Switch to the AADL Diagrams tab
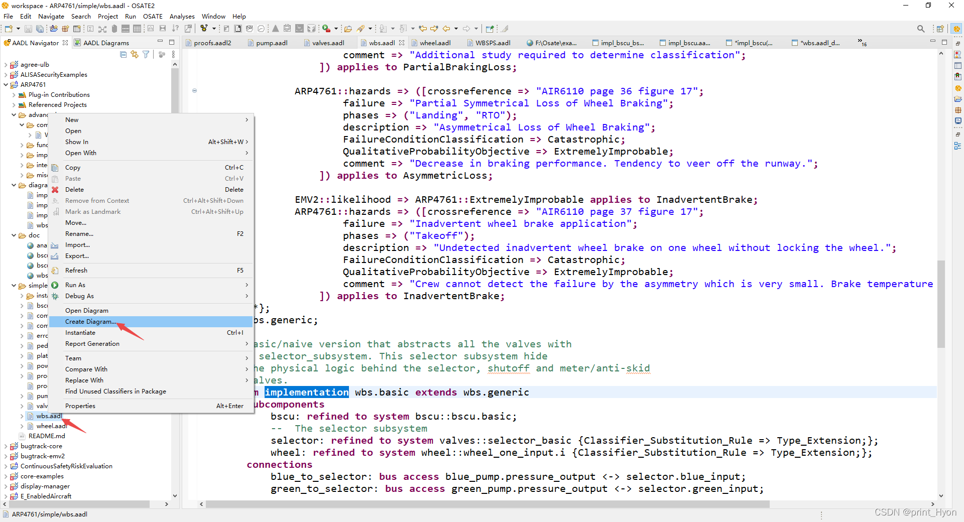This screenshot has width=964, height=522. (x=102, y=43)
